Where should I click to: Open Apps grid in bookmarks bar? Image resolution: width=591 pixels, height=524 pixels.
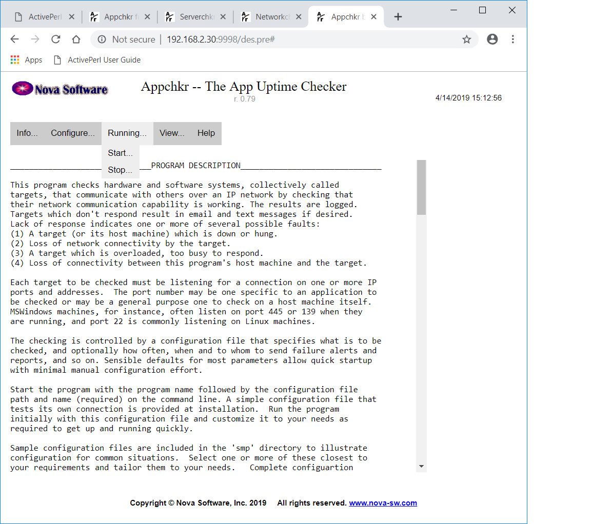pos(26,60)
